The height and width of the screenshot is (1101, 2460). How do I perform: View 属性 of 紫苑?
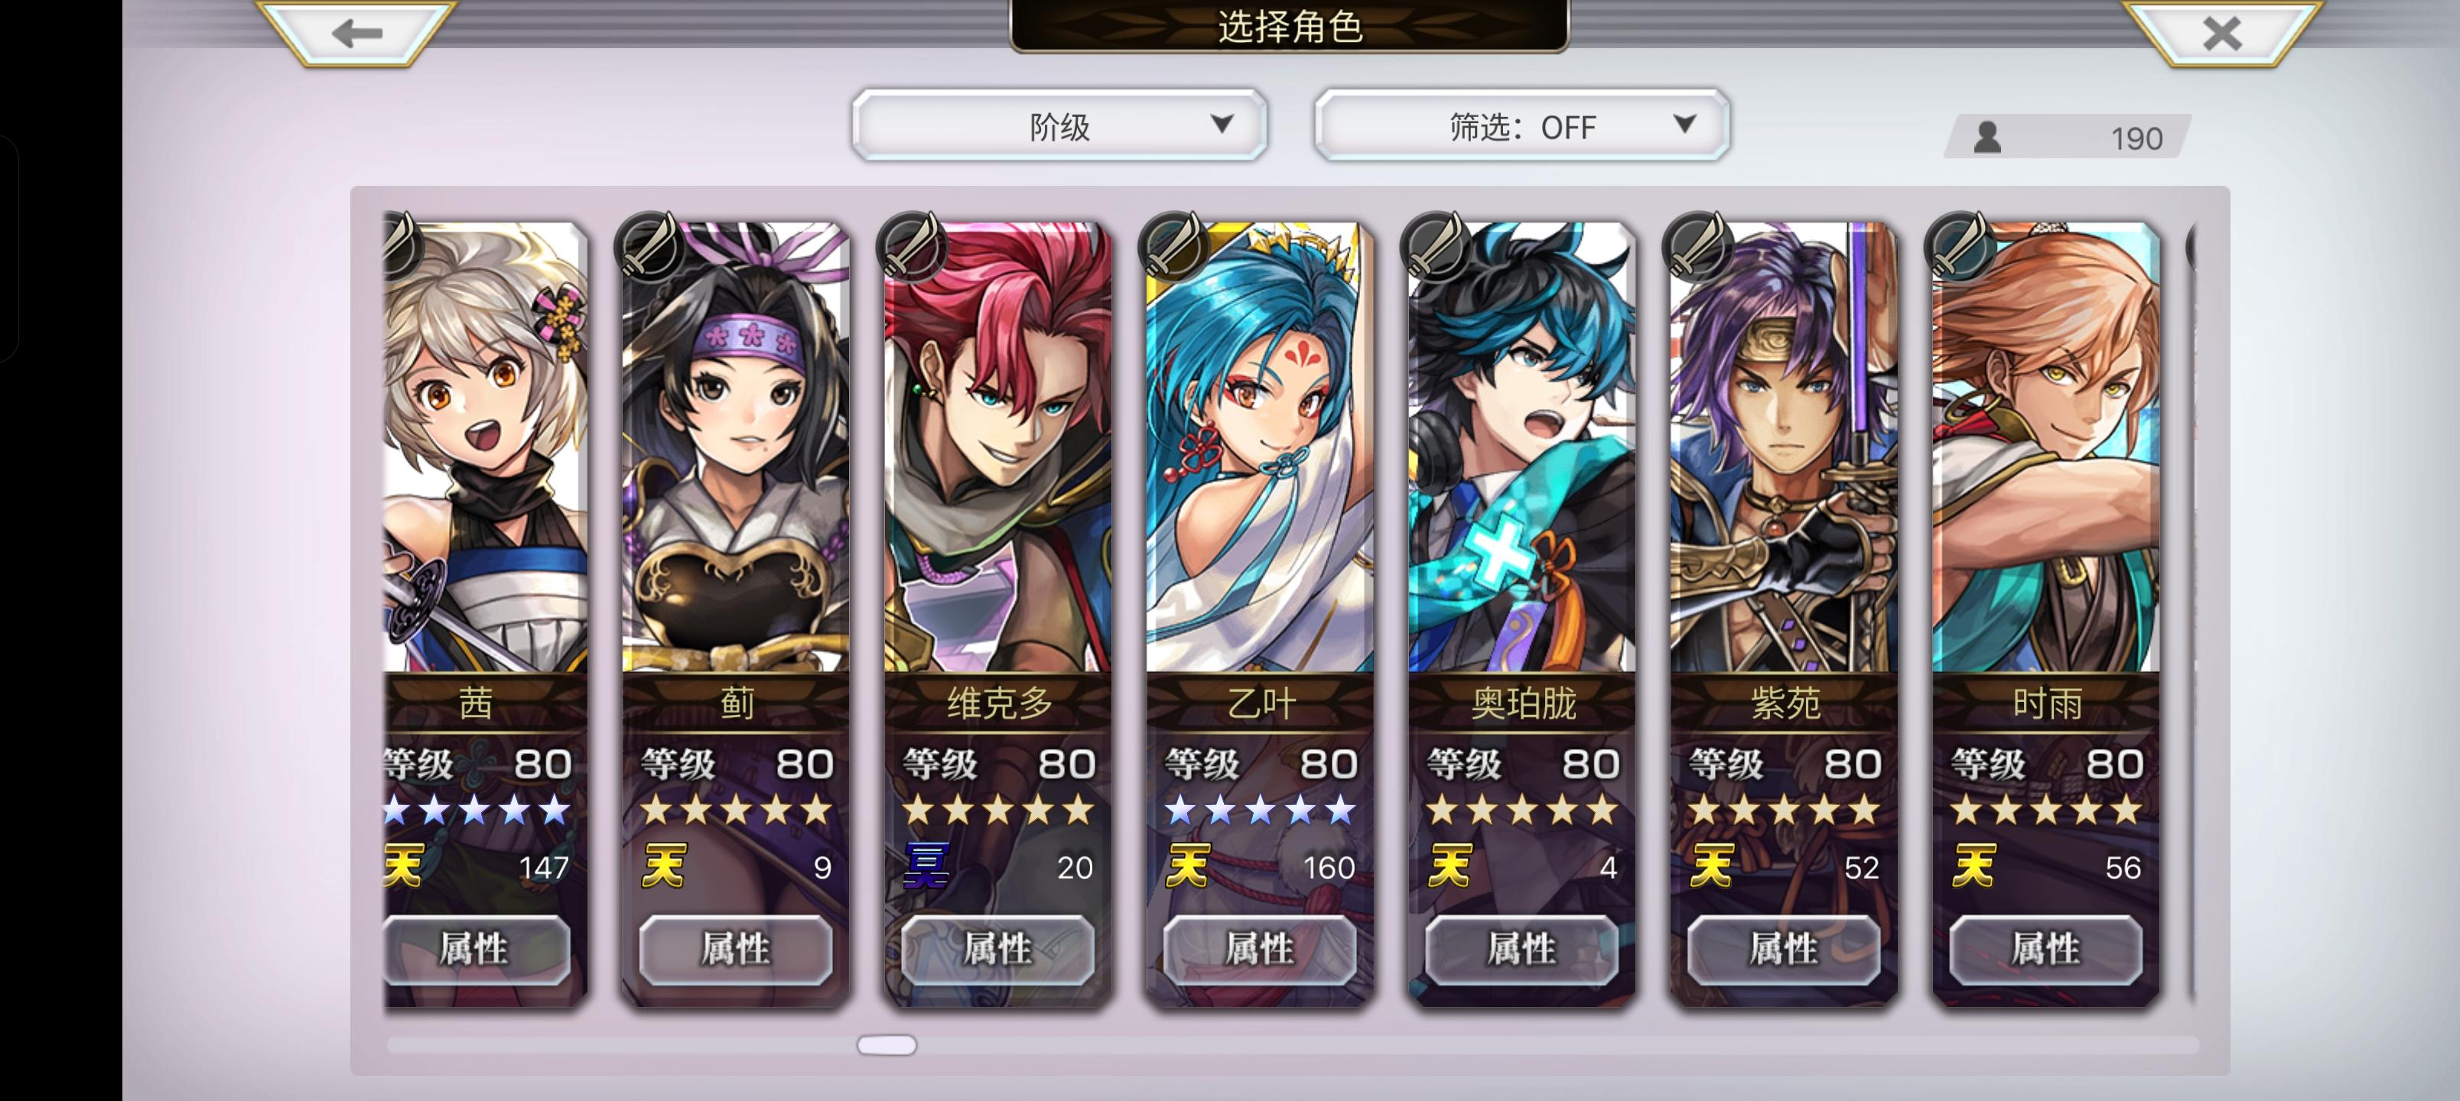[x=1784, y=949]
